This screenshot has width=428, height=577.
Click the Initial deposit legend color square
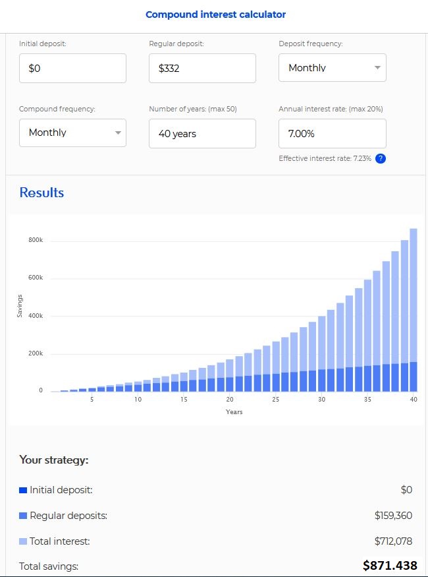coord(23,490)
